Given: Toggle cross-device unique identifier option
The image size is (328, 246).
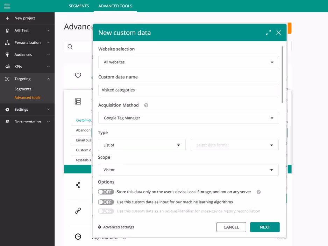Looking at the screenshot, I should [x=106, y=211].
